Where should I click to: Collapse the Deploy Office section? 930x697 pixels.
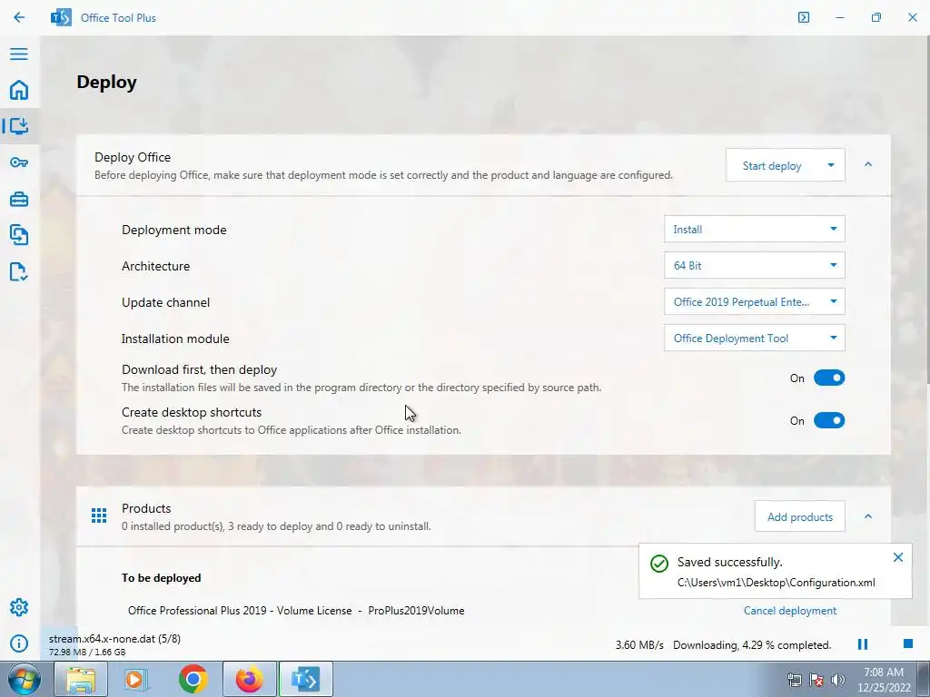(x=868, y=165)
